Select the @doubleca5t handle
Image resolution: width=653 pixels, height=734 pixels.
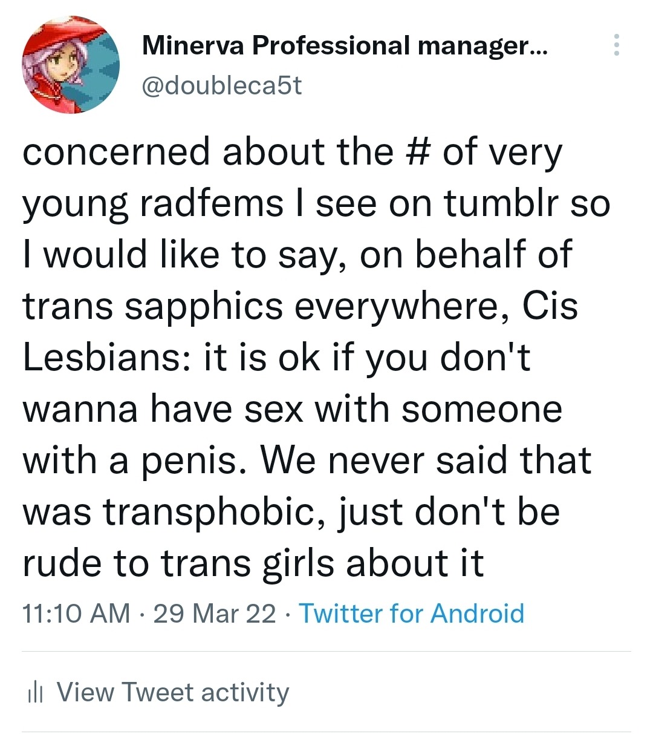pos(221,85)
